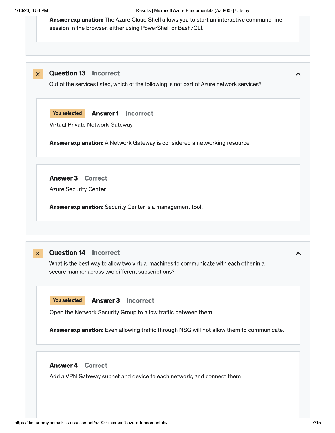Screen dimensions: 335x433
Task: Click the Results page title header
Action: coord(192,11)
